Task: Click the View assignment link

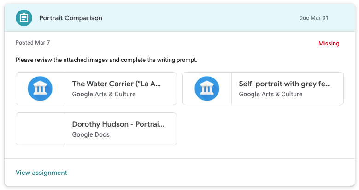Action: [41, 173]
